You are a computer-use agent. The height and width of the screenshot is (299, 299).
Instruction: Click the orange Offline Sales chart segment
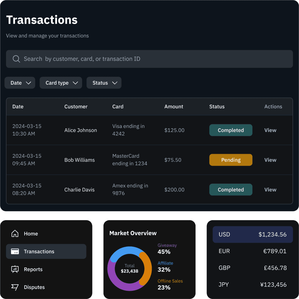pyautogui.click(x=147, y=268)
